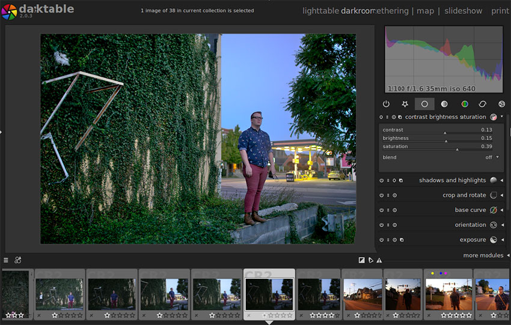The height and width of the screenshot is (325, 511).
Task: Toggle the overexposure indicator icon
Action: (x=361, y=260)
